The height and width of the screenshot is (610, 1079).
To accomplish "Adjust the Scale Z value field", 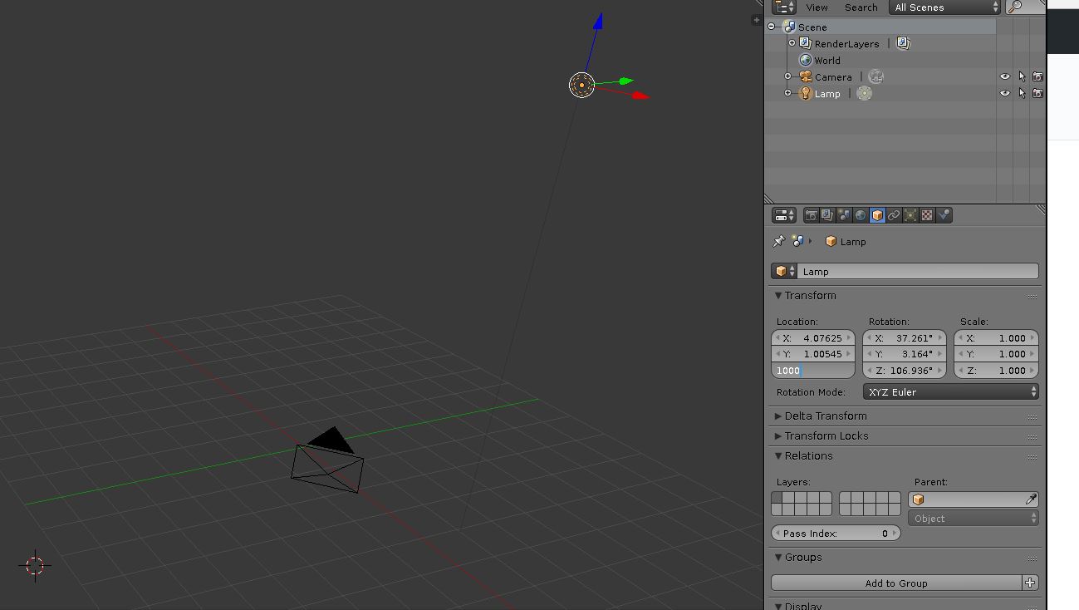I will click(x=996, y=371).
